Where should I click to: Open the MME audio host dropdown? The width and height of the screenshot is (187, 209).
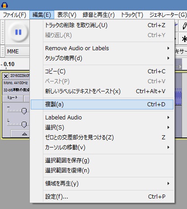[18, 52]
